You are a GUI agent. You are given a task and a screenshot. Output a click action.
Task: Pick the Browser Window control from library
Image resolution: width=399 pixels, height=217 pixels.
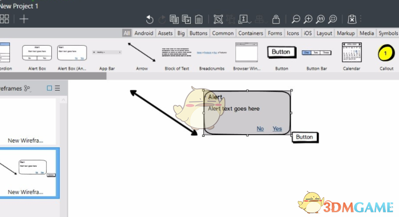tap(246, 57)
